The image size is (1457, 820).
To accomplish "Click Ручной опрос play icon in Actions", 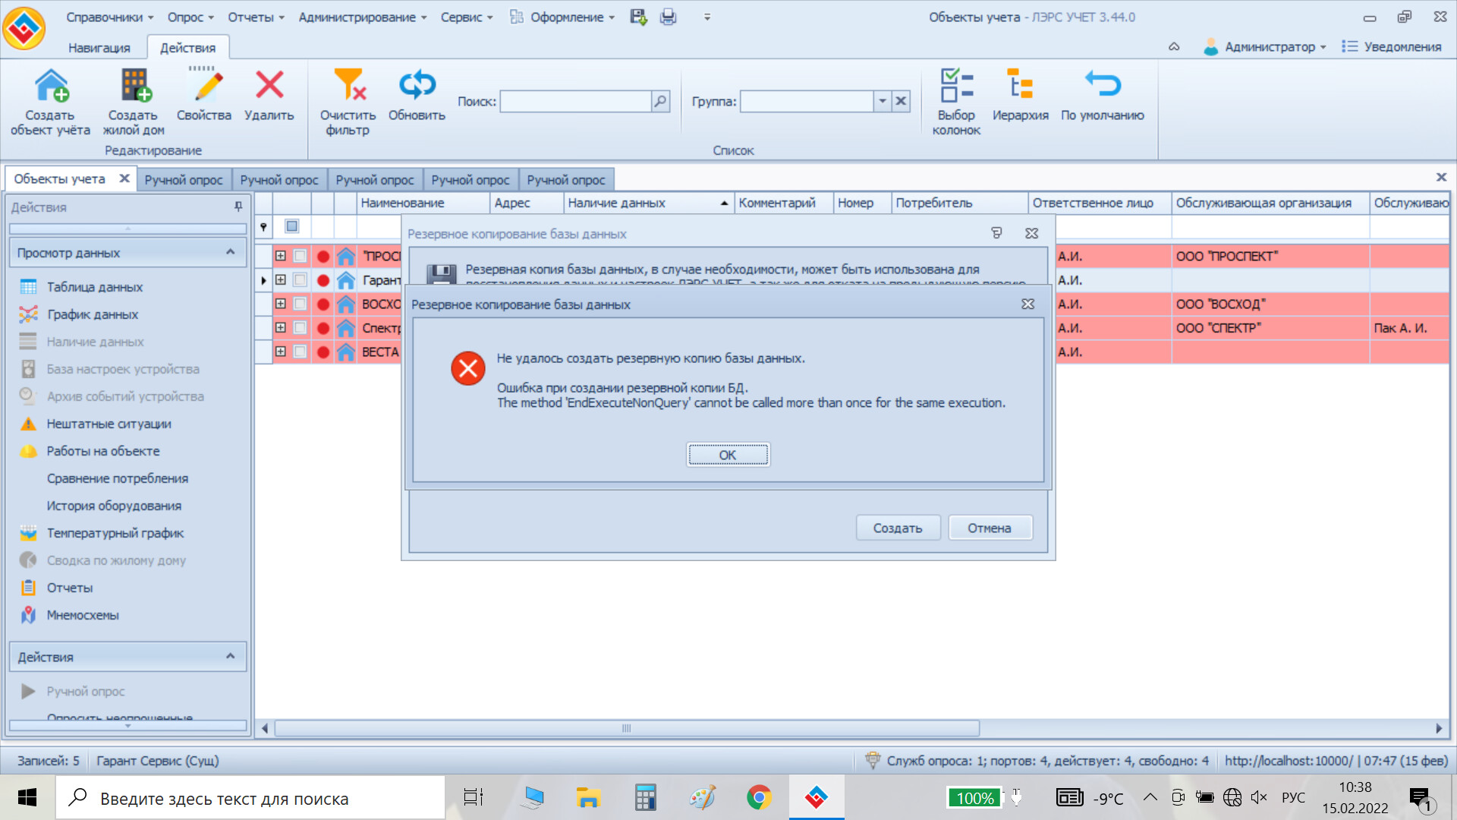I will pos(28,691).
